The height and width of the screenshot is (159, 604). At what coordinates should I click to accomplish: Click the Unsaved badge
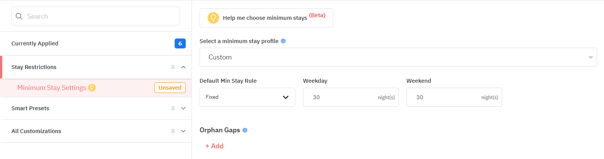[x=170, y=88]
